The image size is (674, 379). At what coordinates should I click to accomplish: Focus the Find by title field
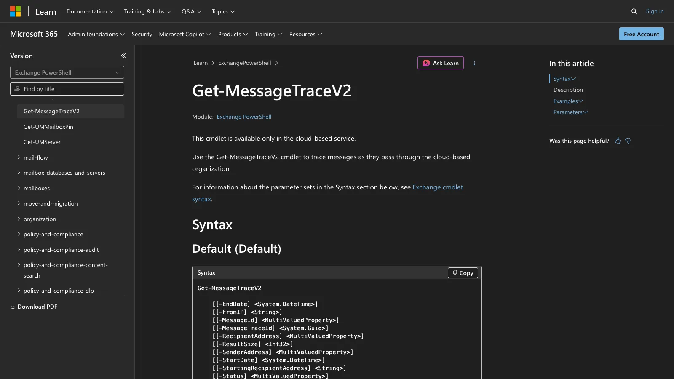coord(67,89)
